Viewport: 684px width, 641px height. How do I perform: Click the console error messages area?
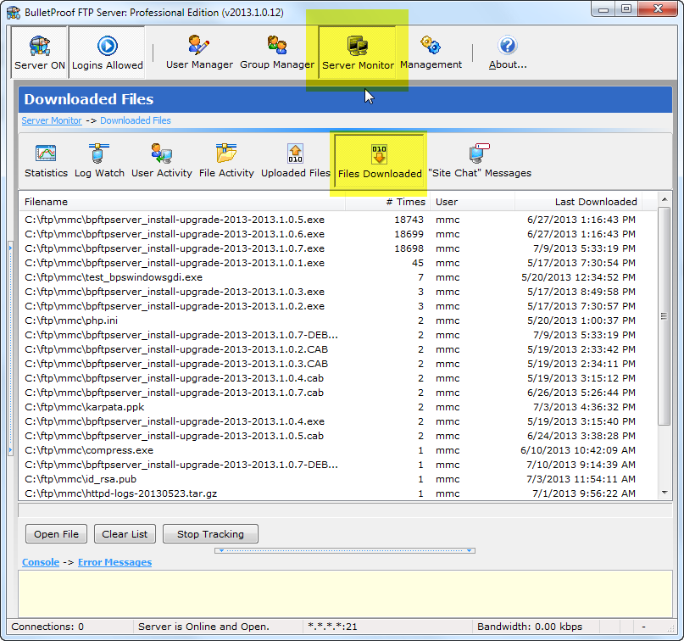pos(345,594)
